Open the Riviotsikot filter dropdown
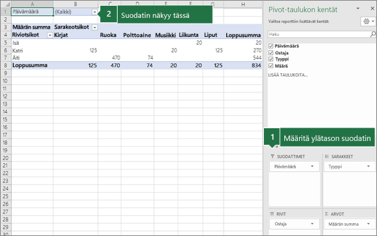The height and width of the screenshot is (236, 377). click(50, 35)
